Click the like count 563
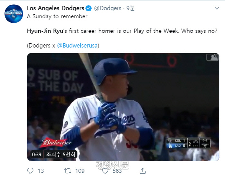 pos(117,171)
